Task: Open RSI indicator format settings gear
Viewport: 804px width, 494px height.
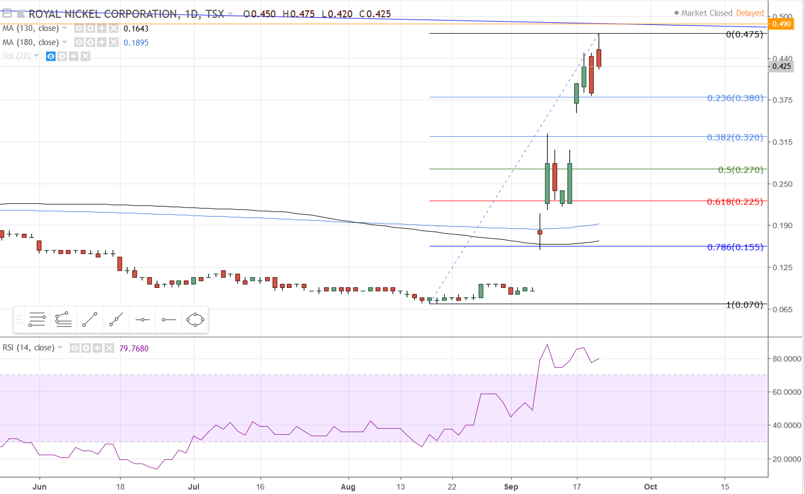Action: tap(86, 348)
